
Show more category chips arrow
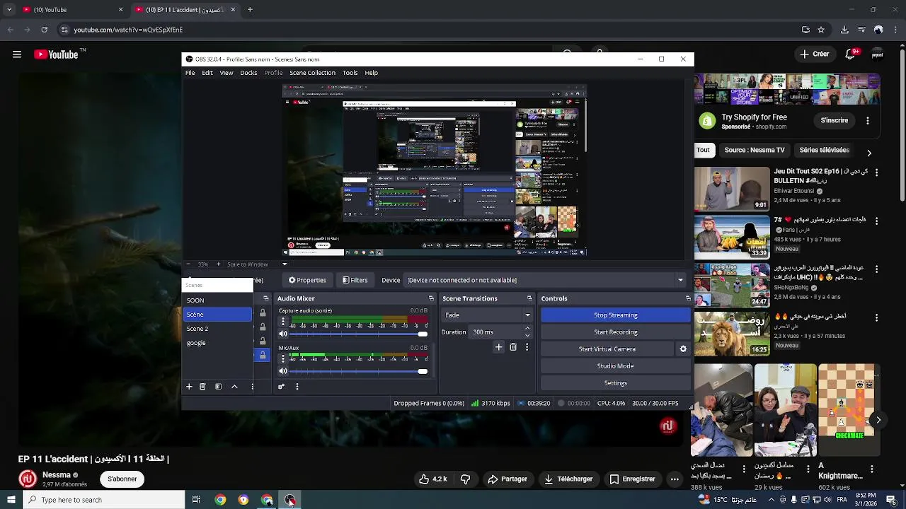pos(869,153)
